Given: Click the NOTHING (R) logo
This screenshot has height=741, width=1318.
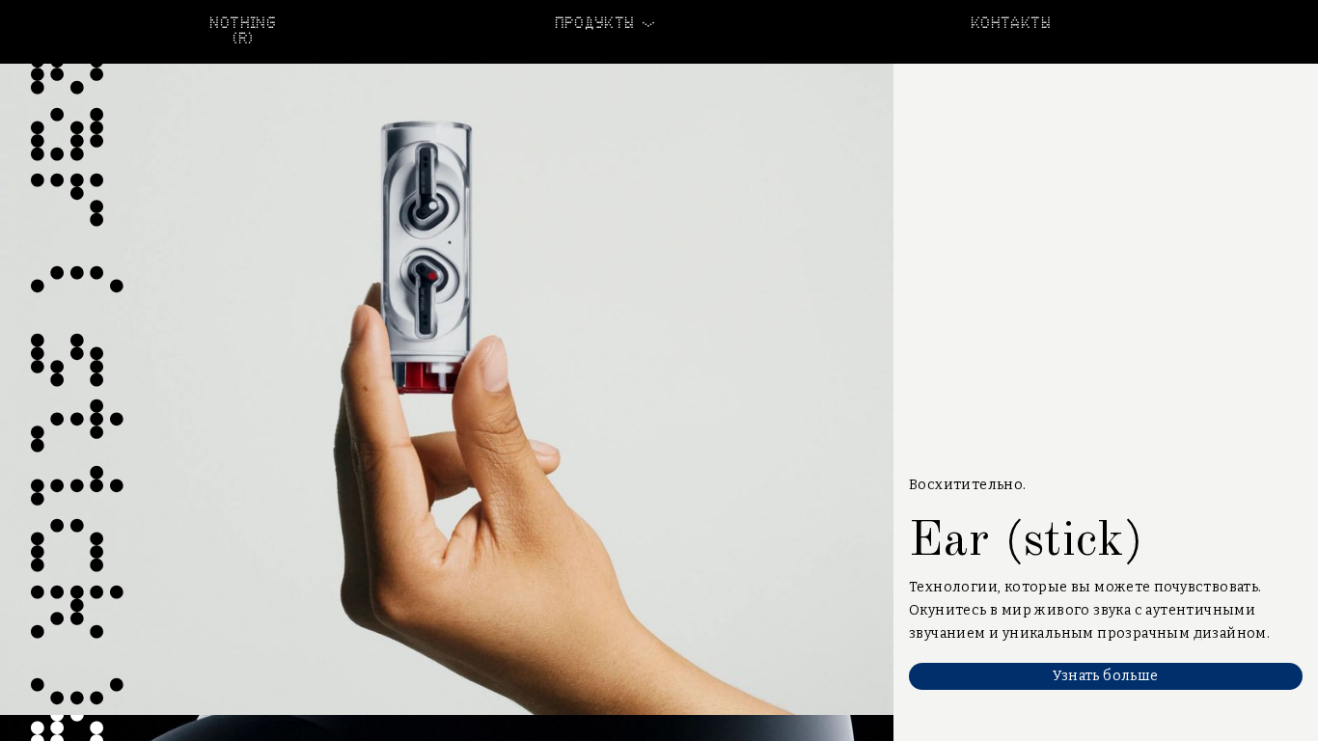Looking at the screenshot, I should (x=242, y=30).
